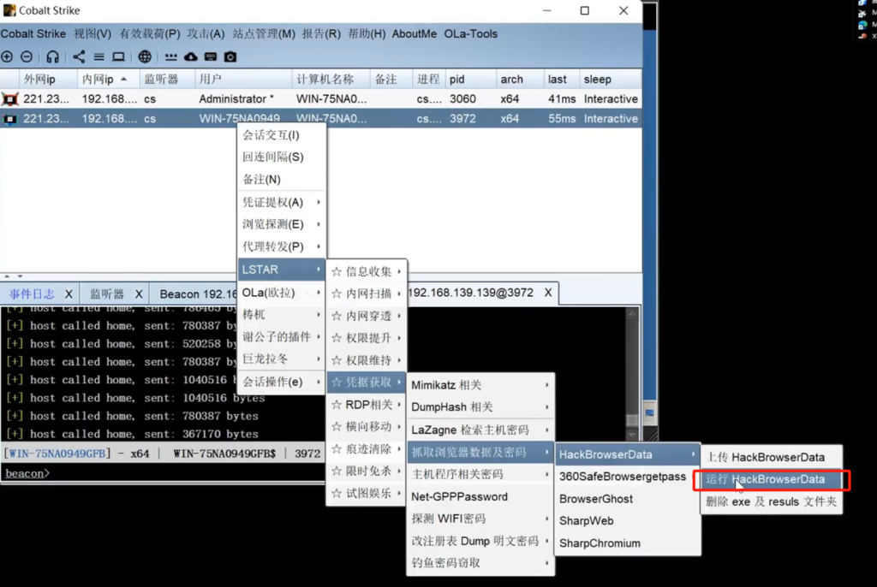Expand the 浏览探测(E) submenu
877x587 pixels.
pyautogui.click(x=281, y=224)
